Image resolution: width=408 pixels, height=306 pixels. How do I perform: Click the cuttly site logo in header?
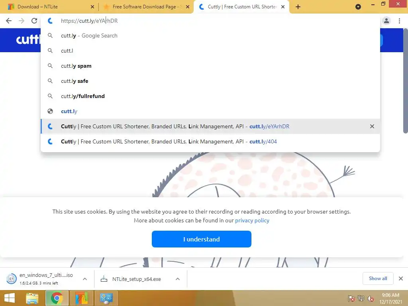(x=28, y=40)
